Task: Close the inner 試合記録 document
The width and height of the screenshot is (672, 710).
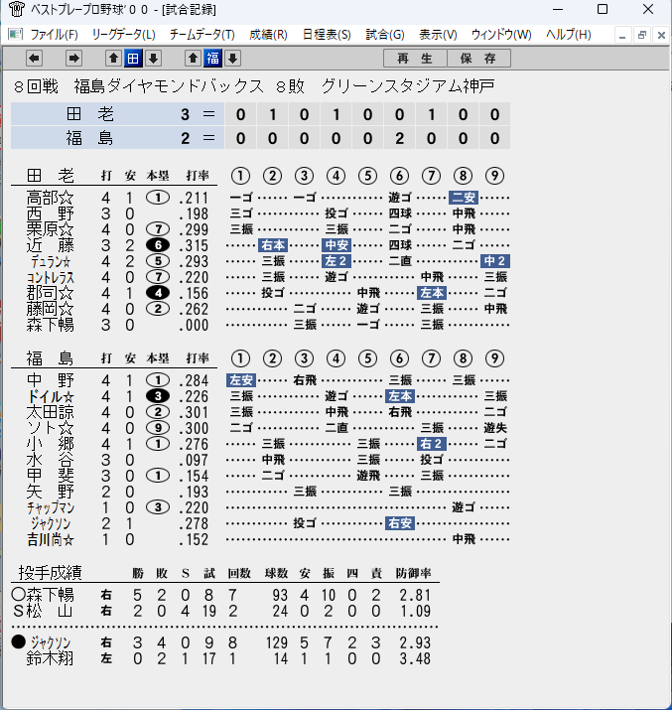Action: point(661,35)
